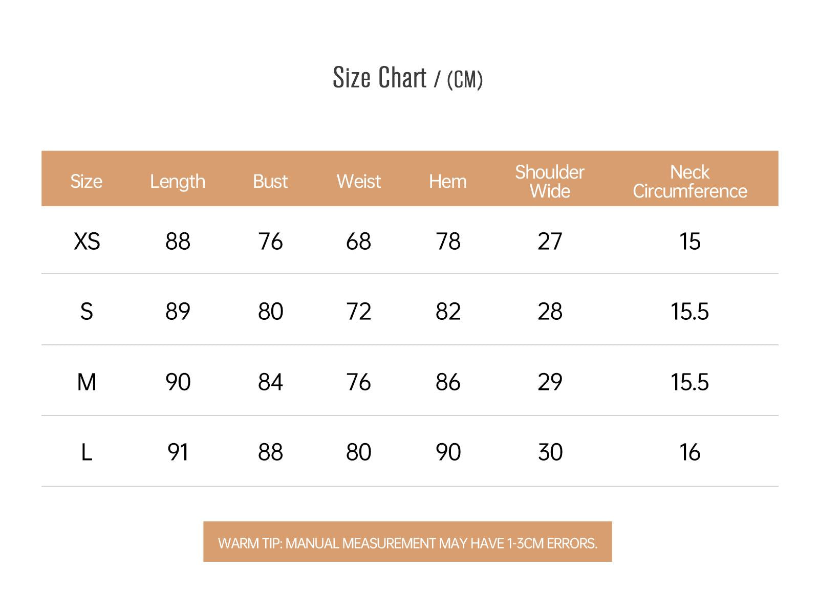Click the Shoulder Wide column header
Image resolution: width=819 pixels, height=614 pixels.
click(550, 181)
